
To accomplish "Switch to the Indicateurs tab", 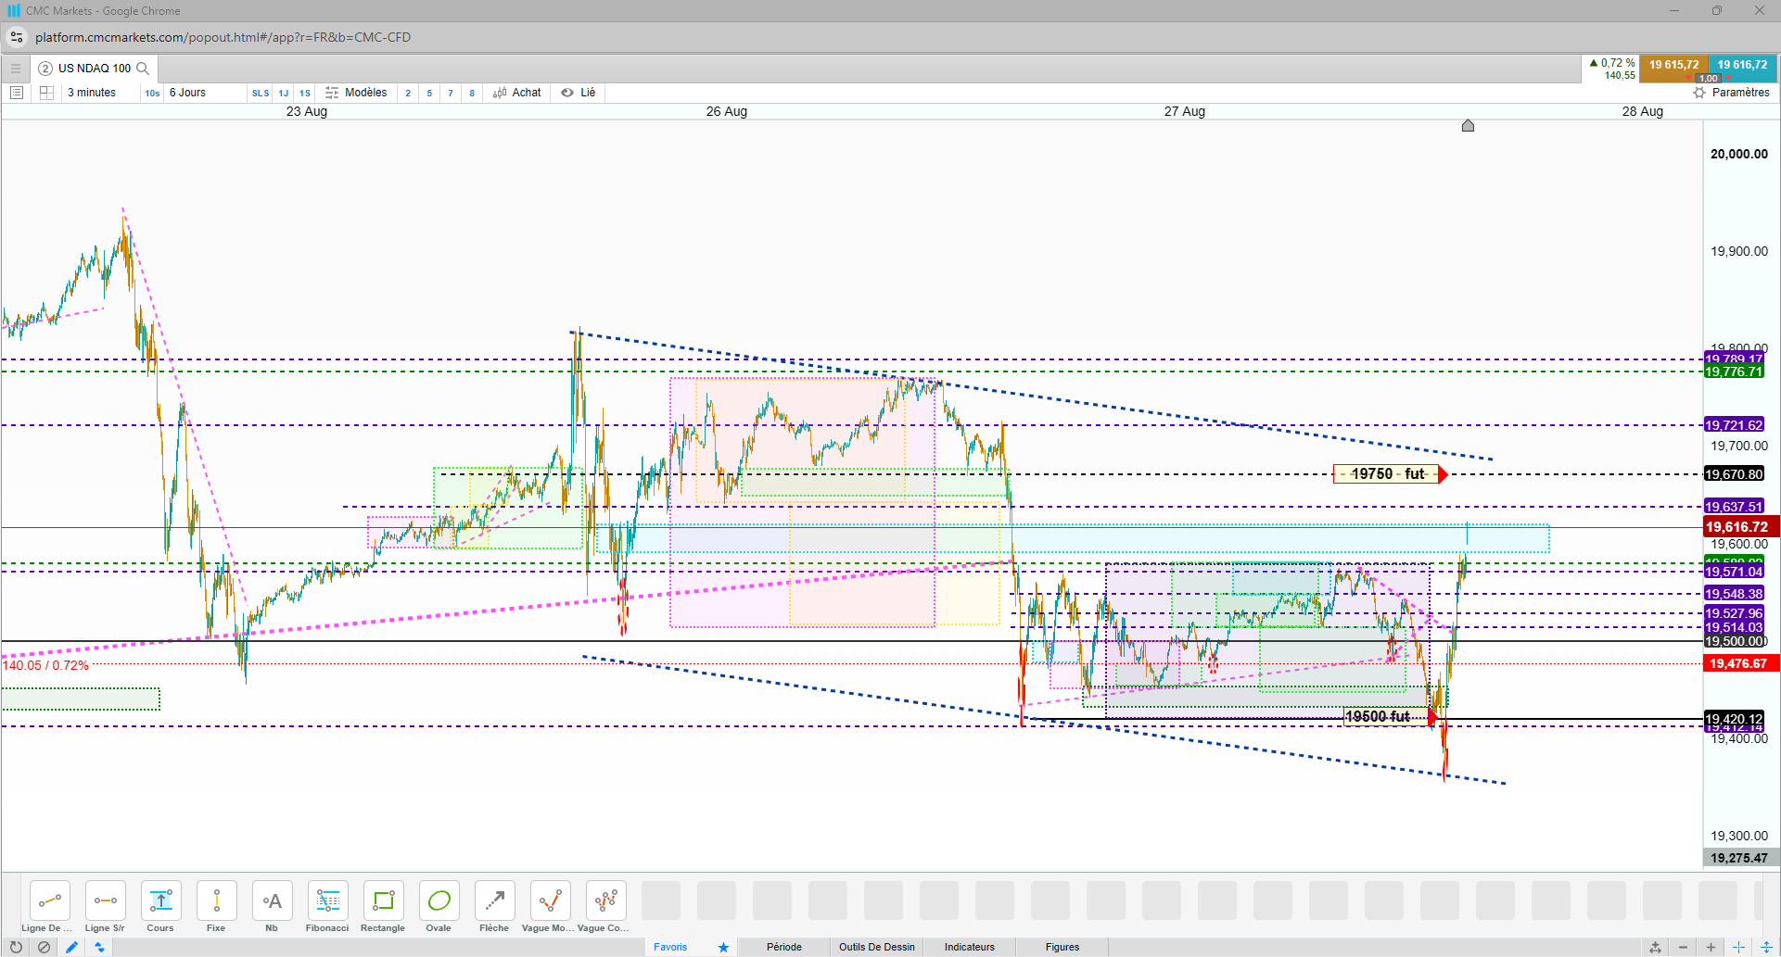I will click(x=970, y=947).
